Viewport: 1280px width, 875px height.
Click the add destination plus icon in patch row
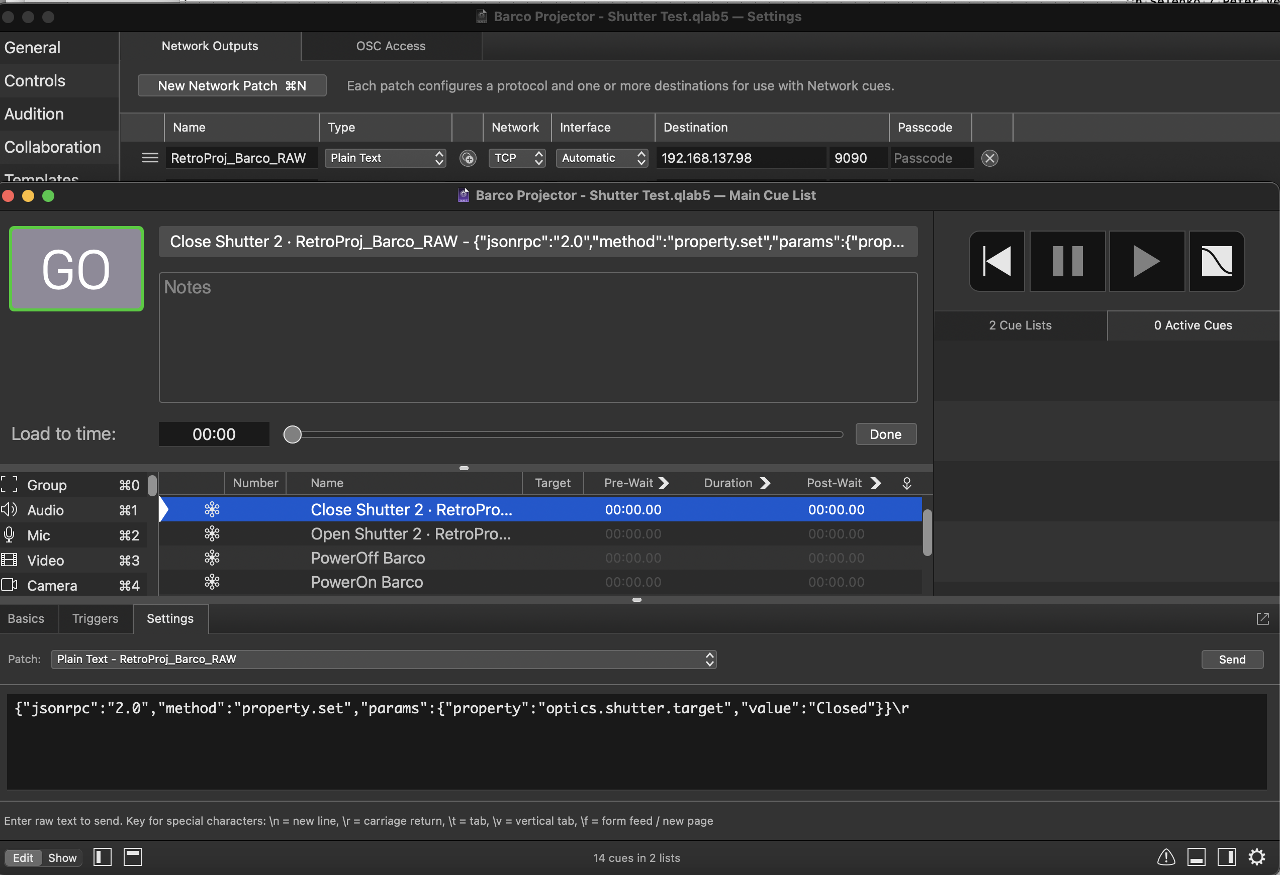[468, 159]
